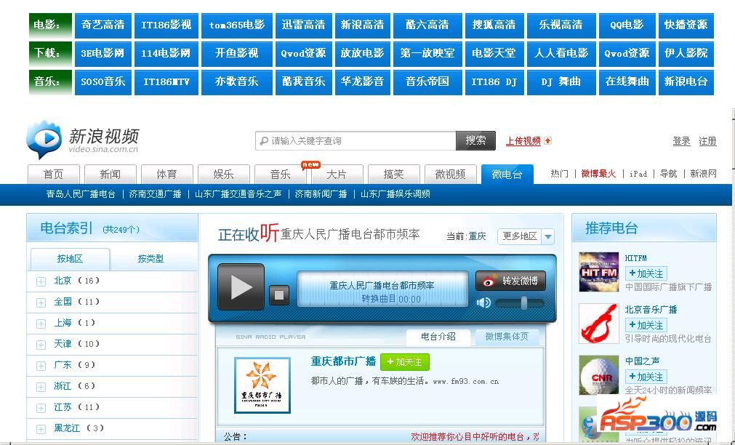Switch to the 按地区 tab

click(70, 259)
